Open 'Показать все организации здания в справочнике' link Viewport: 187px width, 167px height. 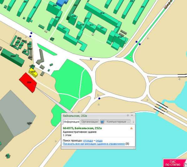pos(94,144)
